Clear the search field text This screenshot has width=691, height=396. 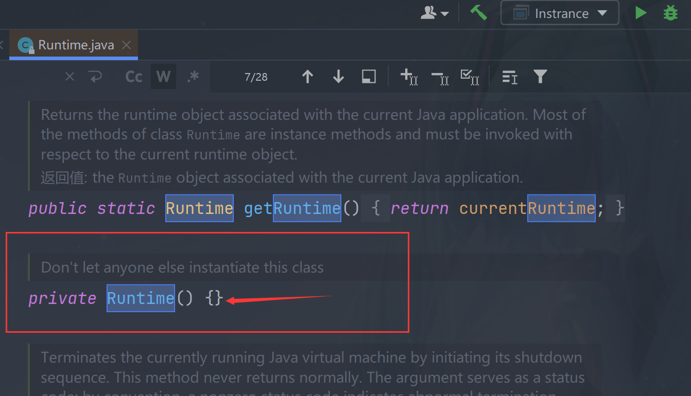[x=70, y=77]
